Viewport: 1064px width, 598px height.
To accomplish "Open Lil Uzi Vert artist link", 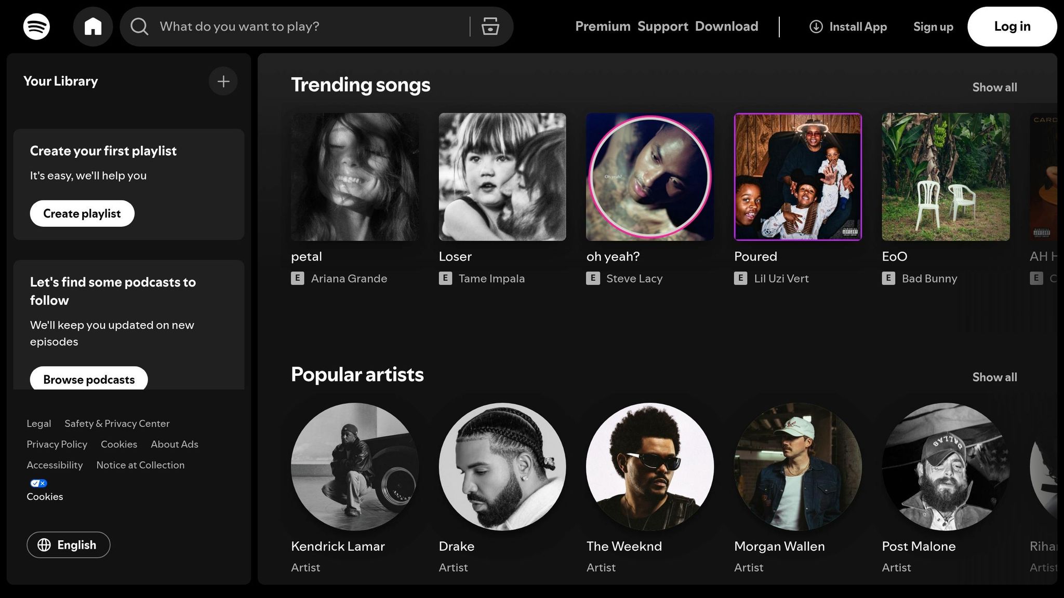I will pos(781,278).
